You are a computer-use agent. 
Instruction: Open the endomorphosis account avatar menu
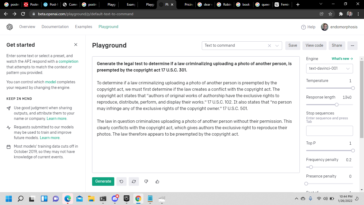[x=325, y=27]
